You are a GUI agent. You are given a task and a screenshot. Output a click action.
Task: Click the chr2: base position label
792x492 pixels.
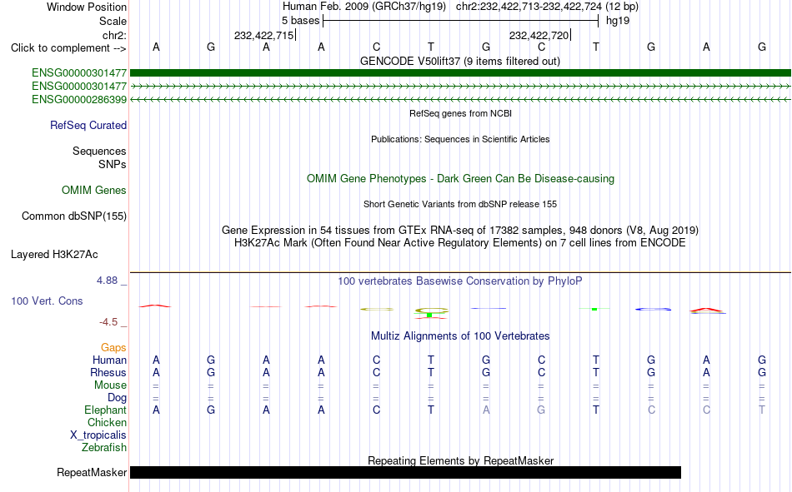click(114, 35)
